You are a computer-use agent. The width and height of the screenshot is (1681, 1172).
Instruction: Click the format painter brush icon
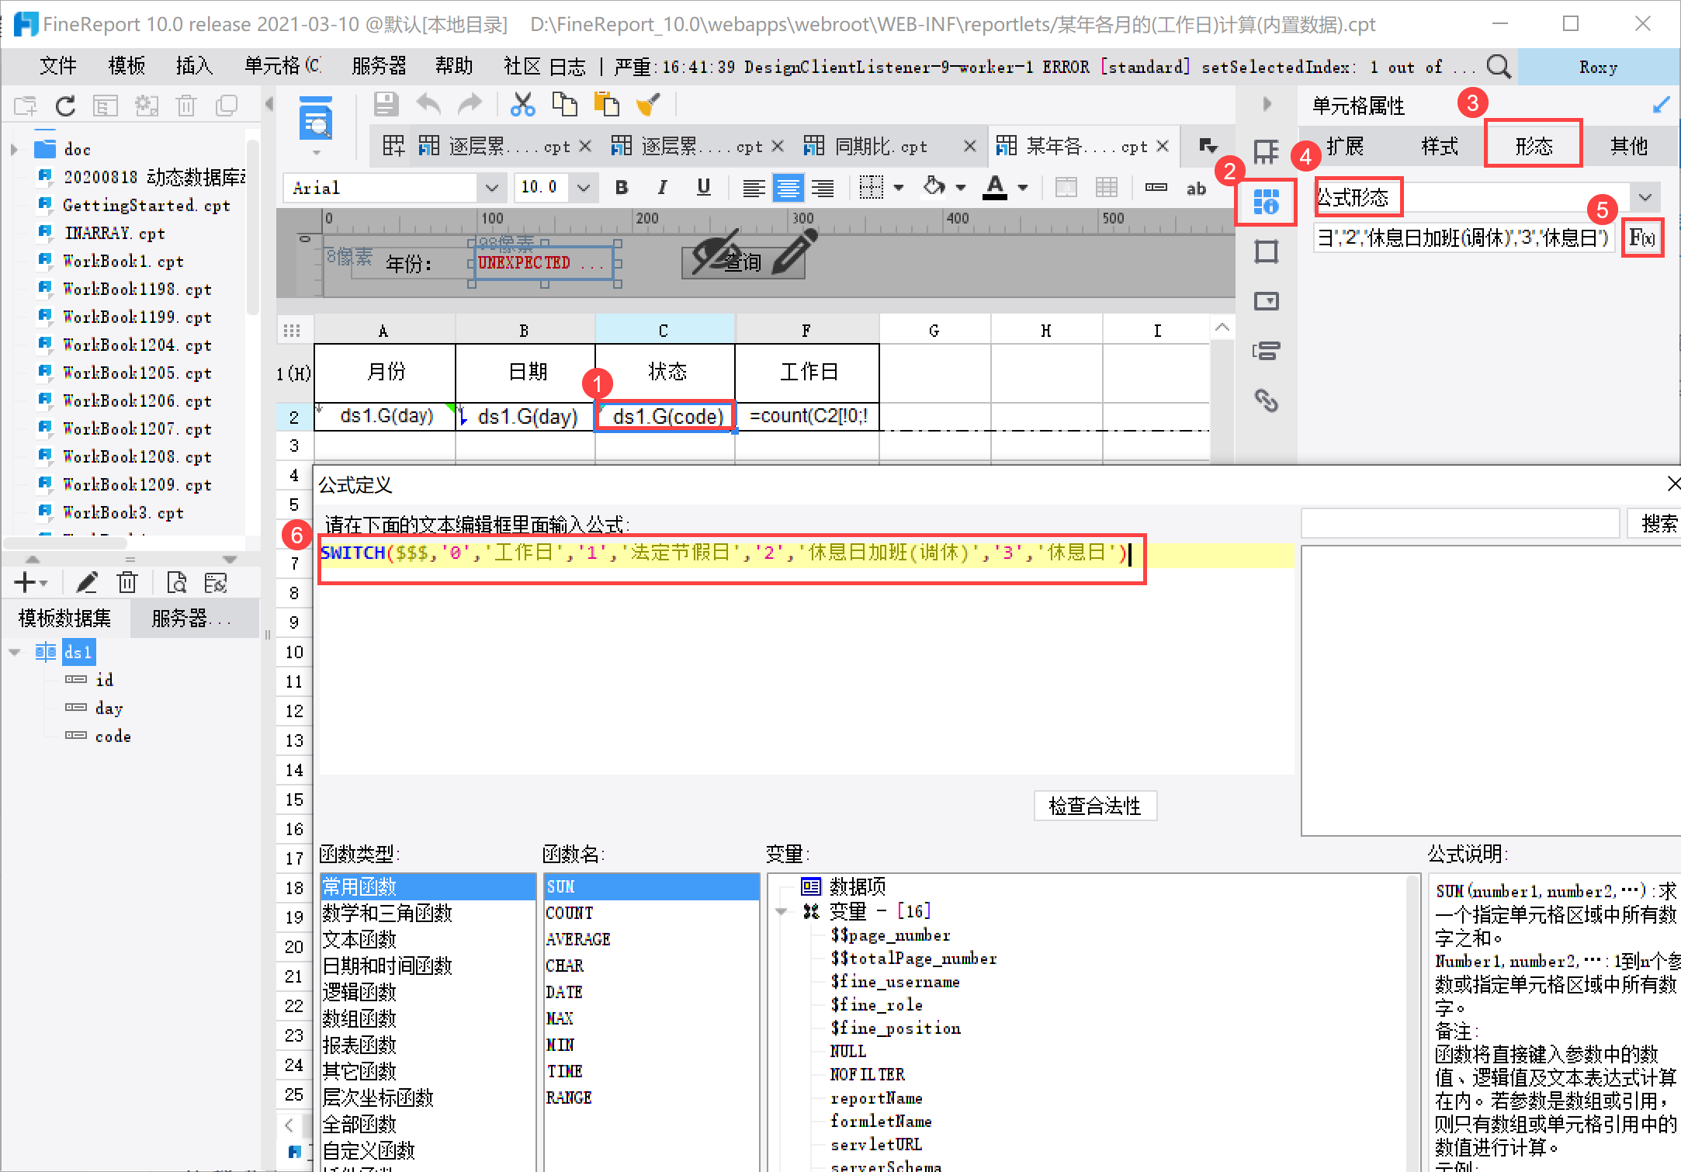point(647,104)
